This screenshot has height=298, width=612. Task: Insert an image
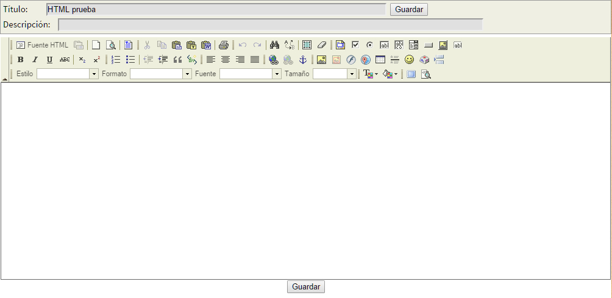click(x=322, y=60)
